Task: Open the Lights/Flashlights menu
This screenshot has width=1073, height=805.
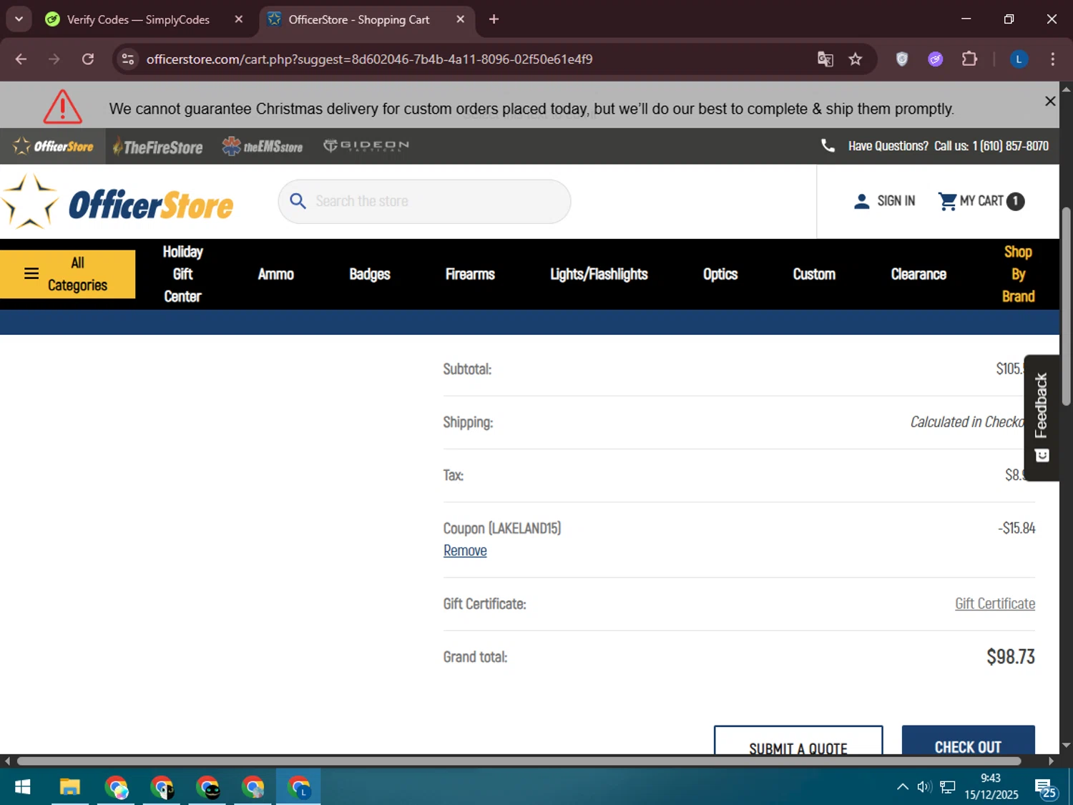Action: pos(599,274)
